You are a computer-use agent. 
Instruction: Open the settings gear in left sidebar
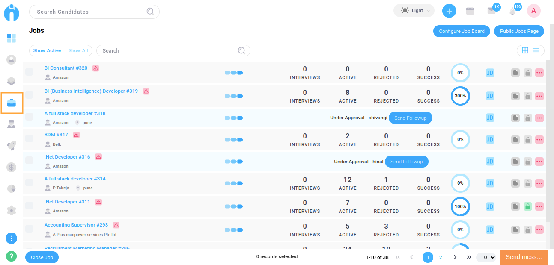click(12, 210)
